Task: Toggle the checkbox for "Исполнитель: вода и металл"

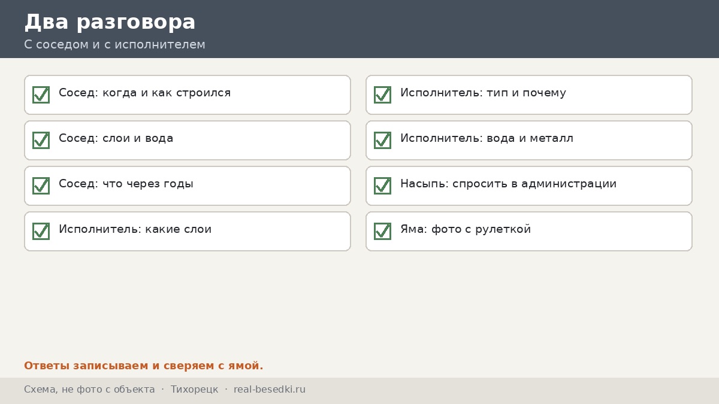Action: pos(382,140)
